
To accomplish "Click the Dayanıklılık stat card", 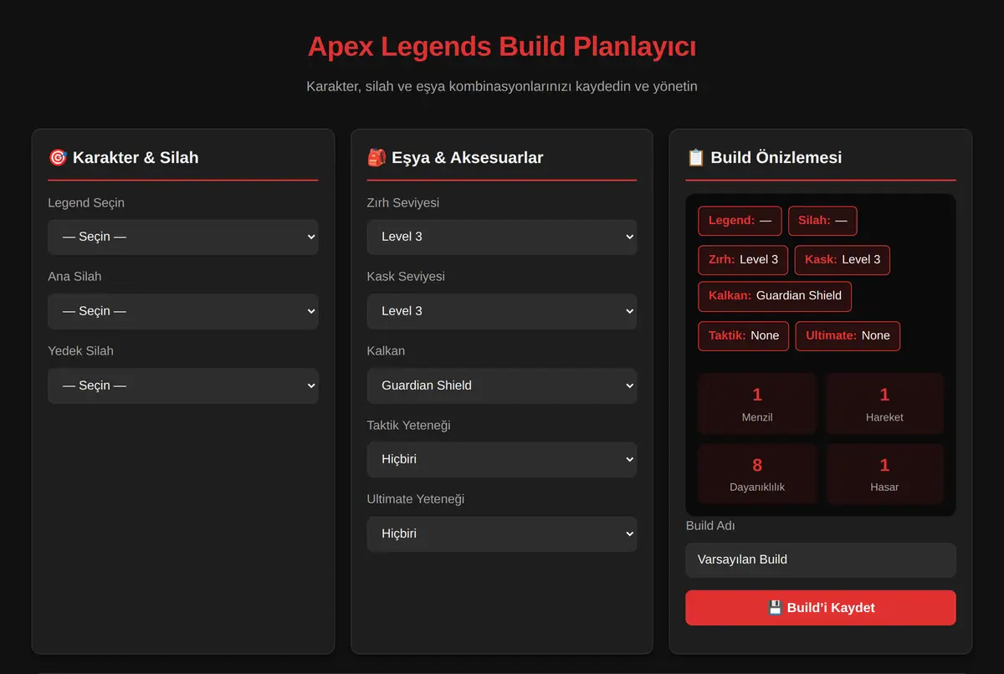I will 757,474.
